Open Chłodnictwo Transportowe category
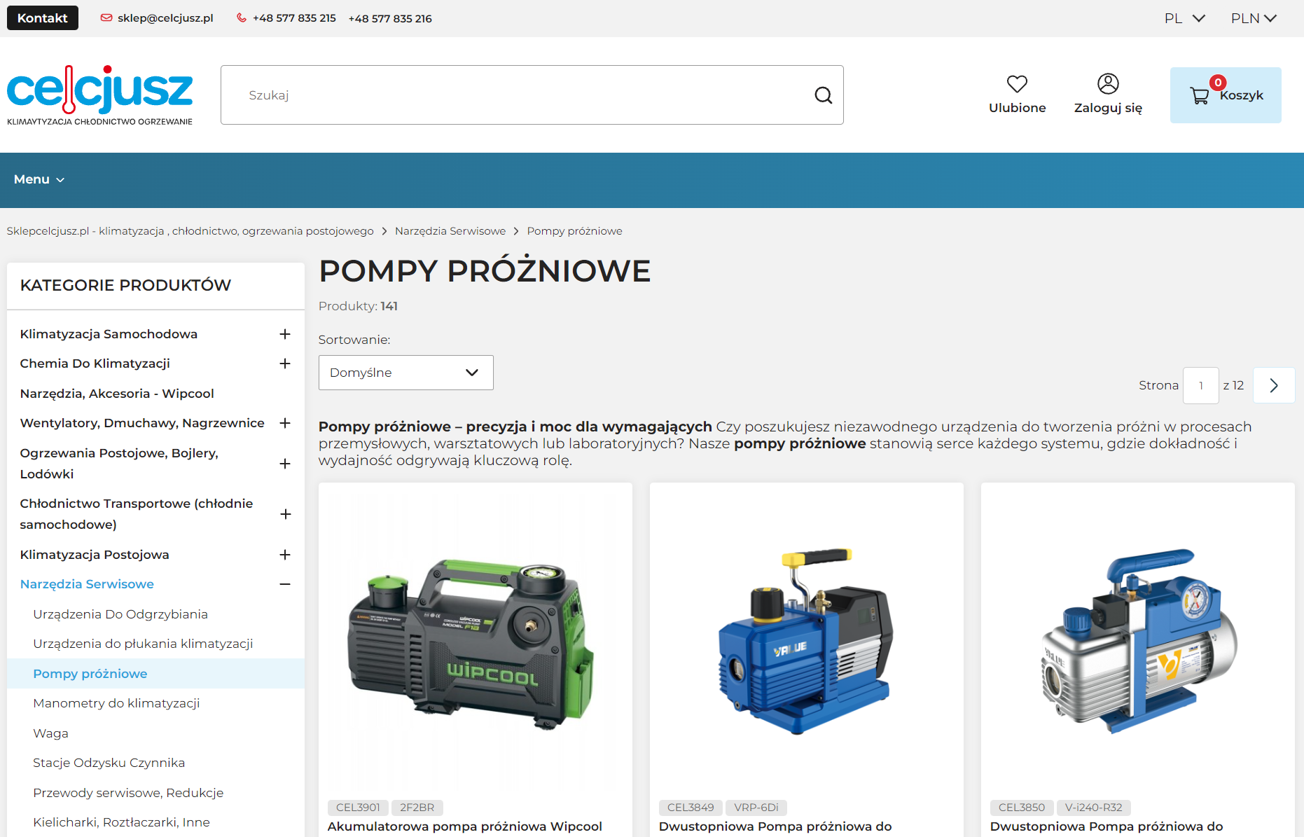This screenshot has height=837, width=1304. click(137, 514)
